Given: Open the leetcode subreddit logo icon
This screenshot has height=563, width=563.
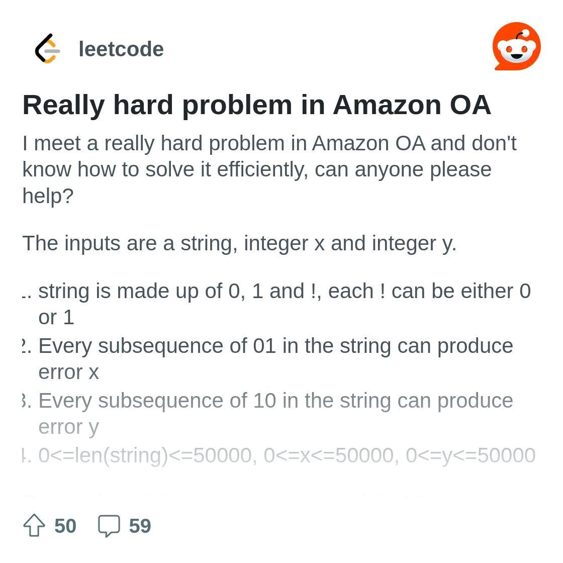Looking at the screenshot, I should coord(48,49).
